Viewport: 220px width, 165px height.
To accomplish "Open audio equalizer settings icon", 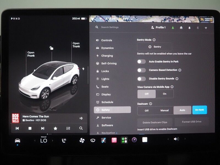I will 68,128.
